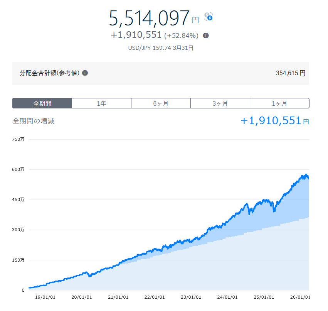The width and height of the screenshot is (328, 311).
Task: Click the 354,615円 distribution total amount
Action: pyautogui.click(x=291, y=73)
